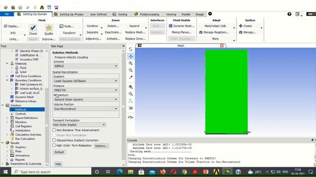Click the Windows search box

coord(51,172)
